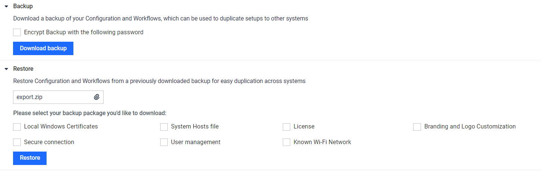
Task: Click the Restore section heading
Action: (x=23, y=69)
